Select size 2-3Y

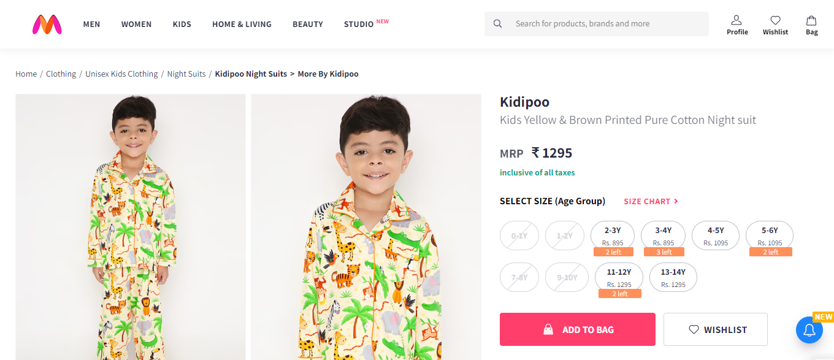click(613, 236)
